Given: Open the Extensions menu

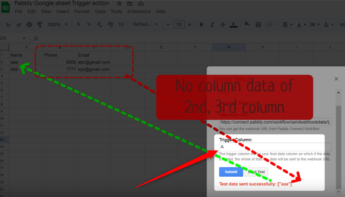Looking at the screenshot, I should click(139, 11).
